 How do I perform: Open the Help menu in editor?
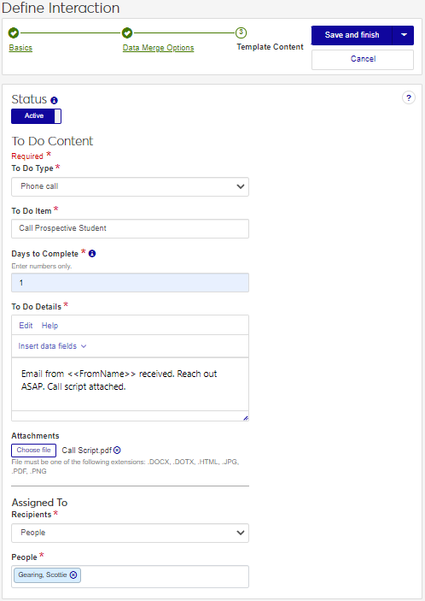49,326
